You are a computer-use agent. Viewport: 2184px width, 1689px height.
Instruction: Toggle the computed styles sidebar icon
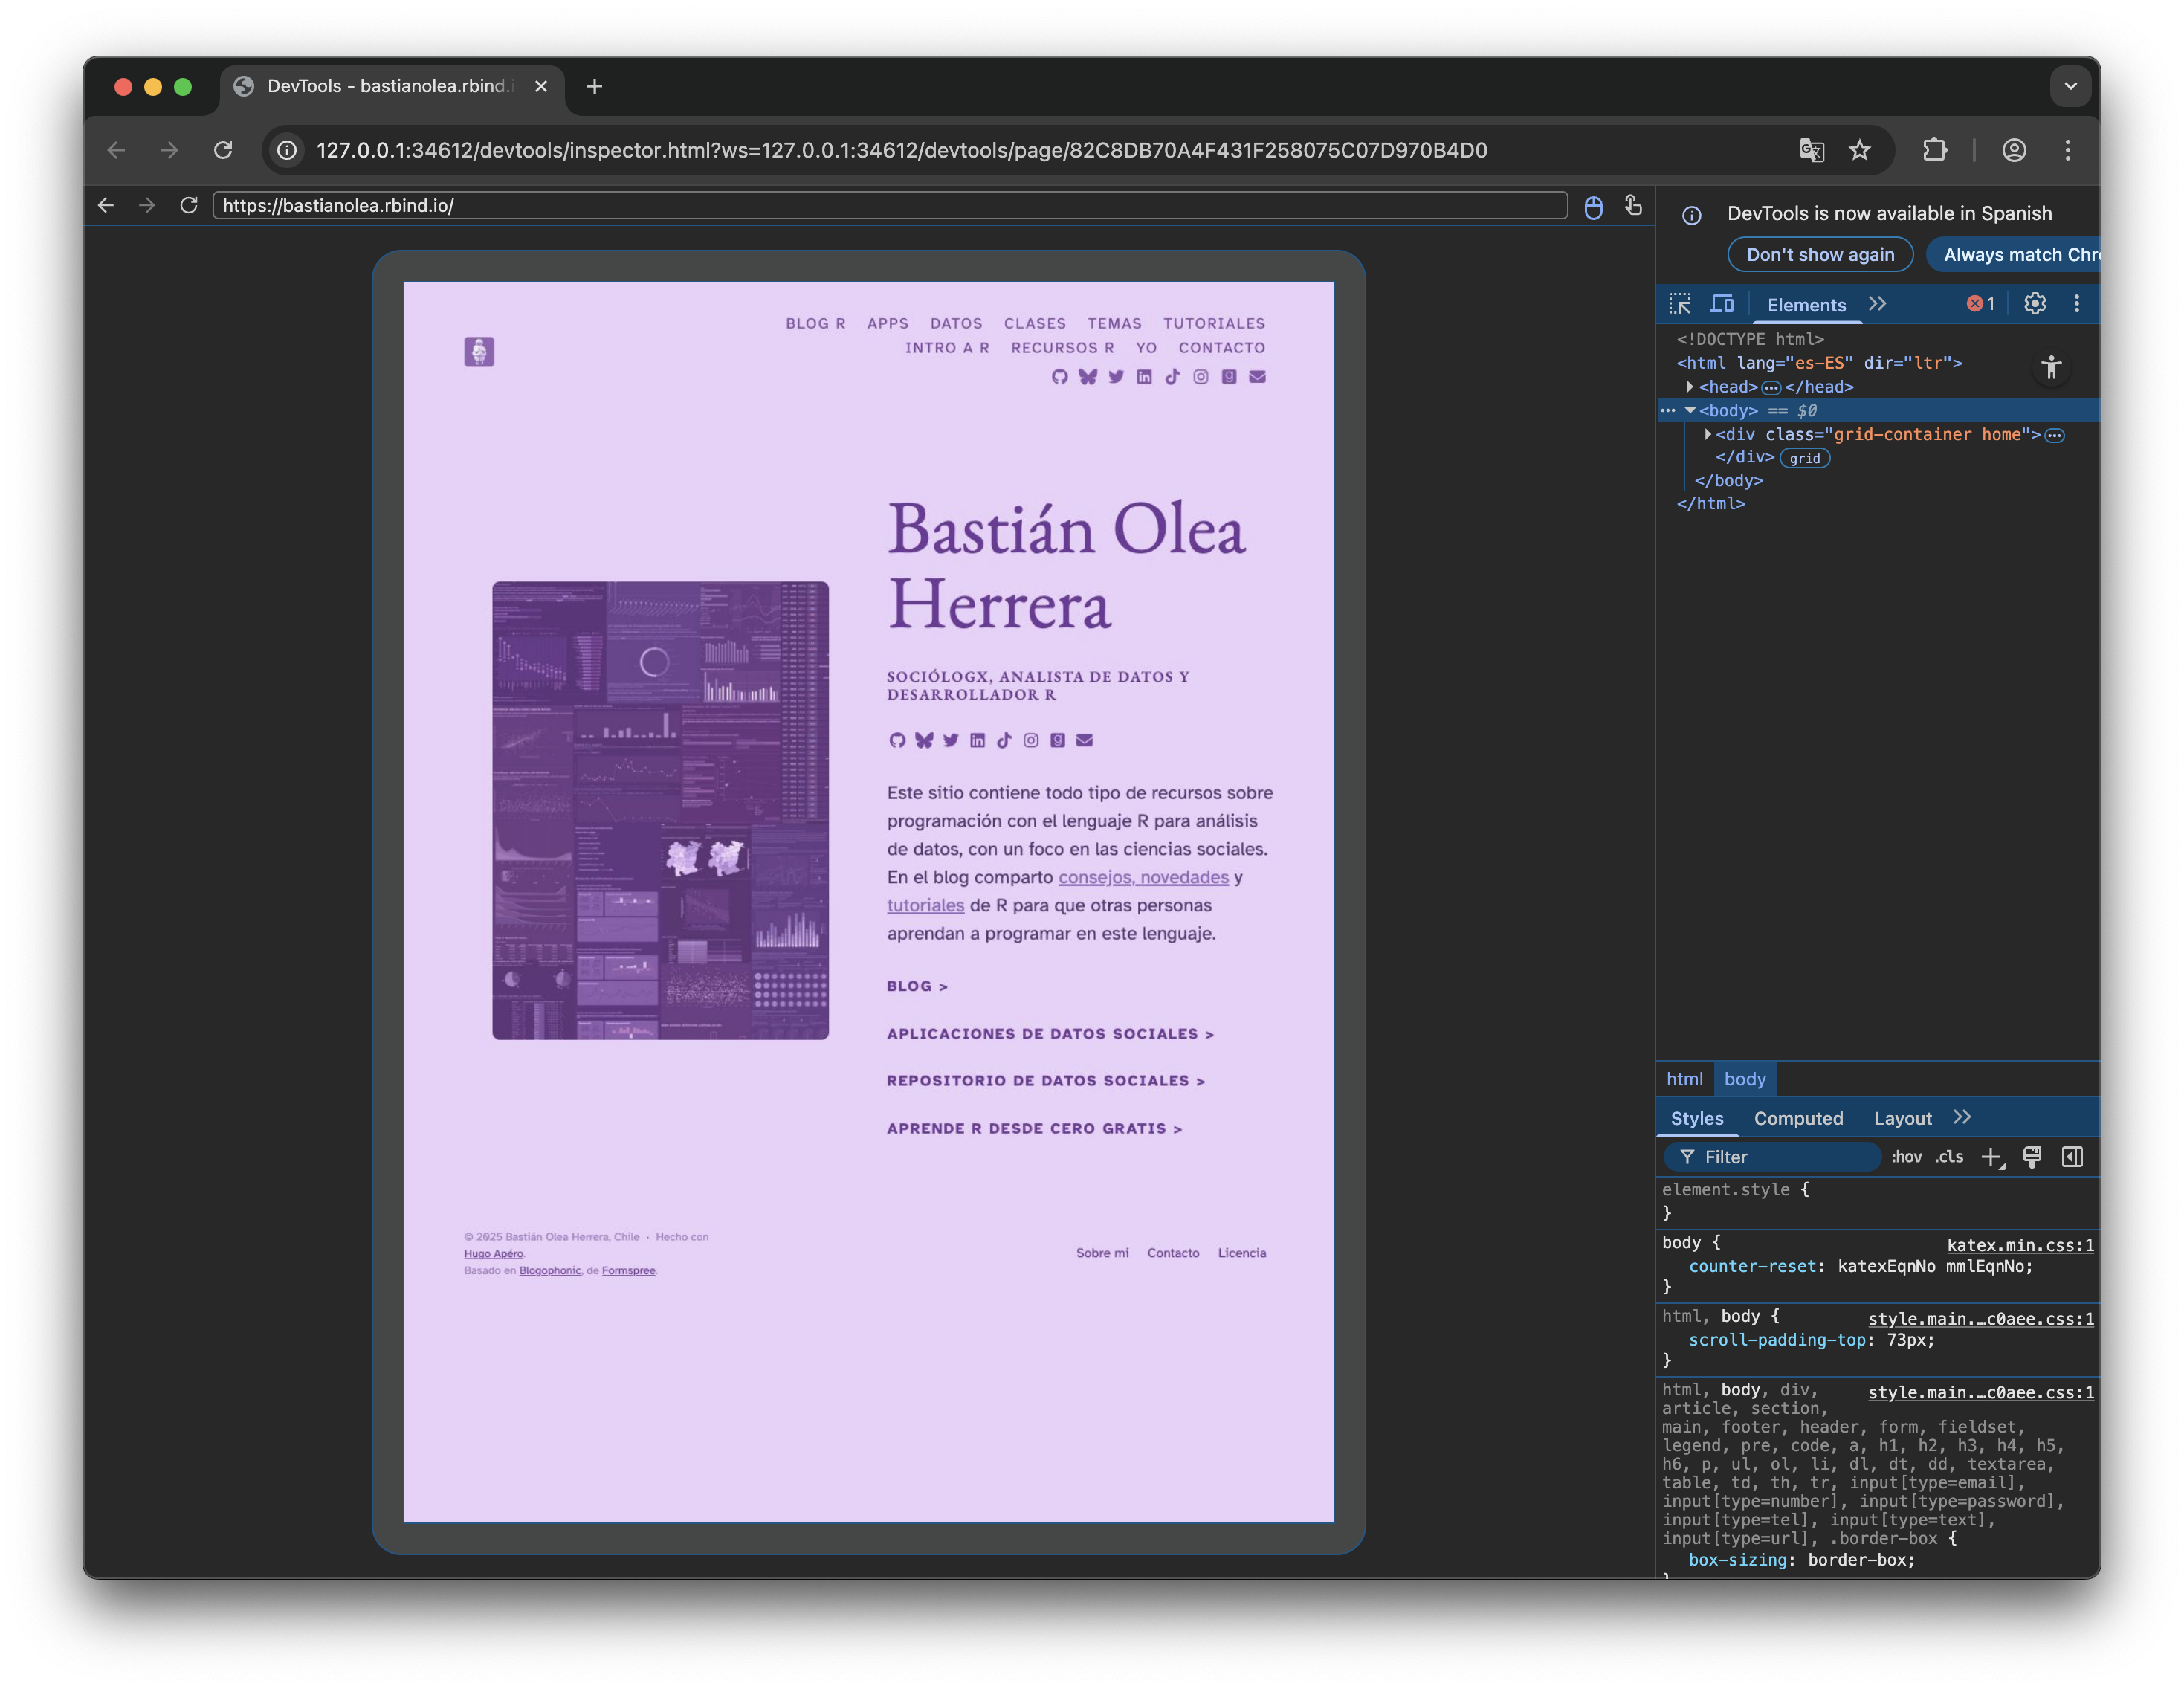2072,1157
